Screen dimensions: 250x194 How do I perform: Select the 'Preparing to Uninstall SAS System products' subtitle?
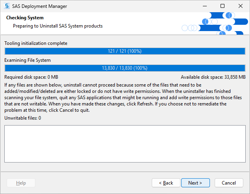[57, 26]
